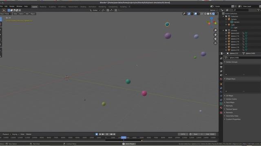Switch to the Shading workspace tab
This screenshot has height=146, width=261.
coord(83,7)
